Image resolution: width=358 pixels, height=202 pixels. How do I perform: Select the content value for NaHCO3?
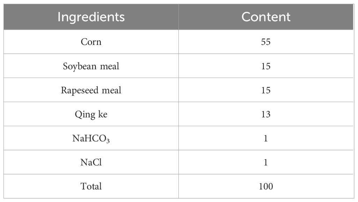266,138
